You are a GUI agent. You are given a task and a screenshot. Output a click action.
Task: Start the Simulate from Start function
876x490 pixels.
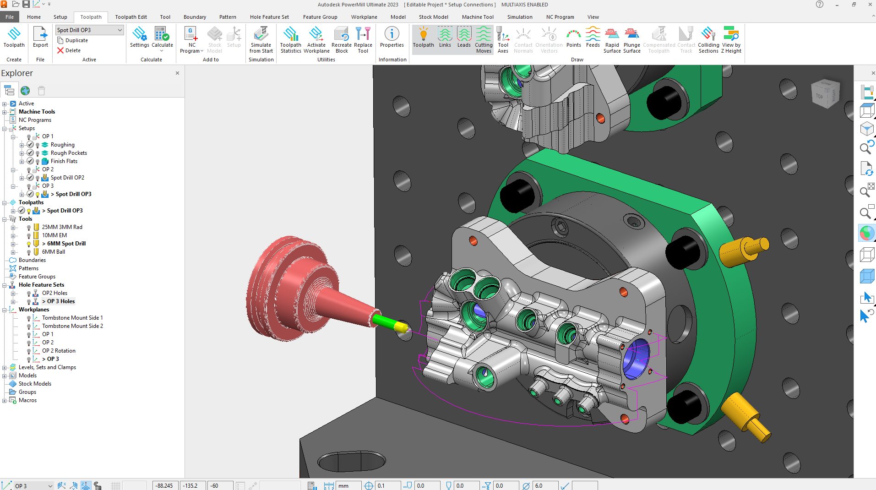point(261,39)
